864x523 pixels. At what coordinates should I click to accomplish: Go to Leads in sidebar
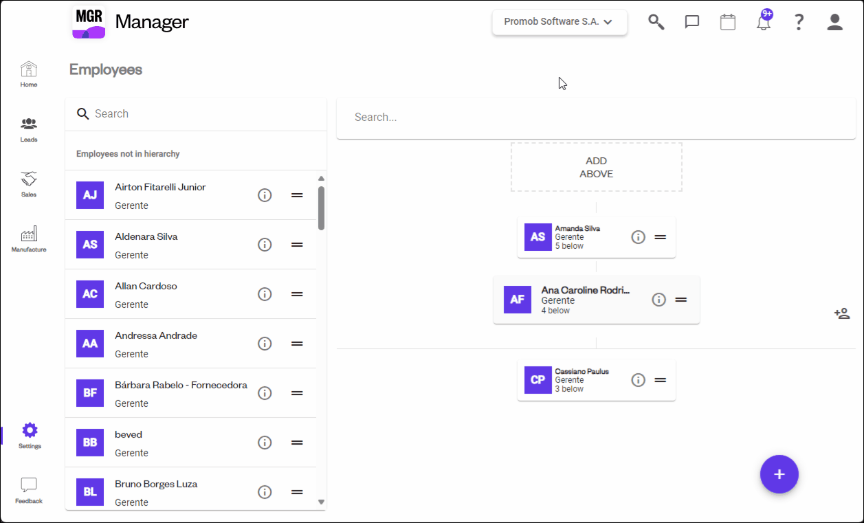[29, 129]
